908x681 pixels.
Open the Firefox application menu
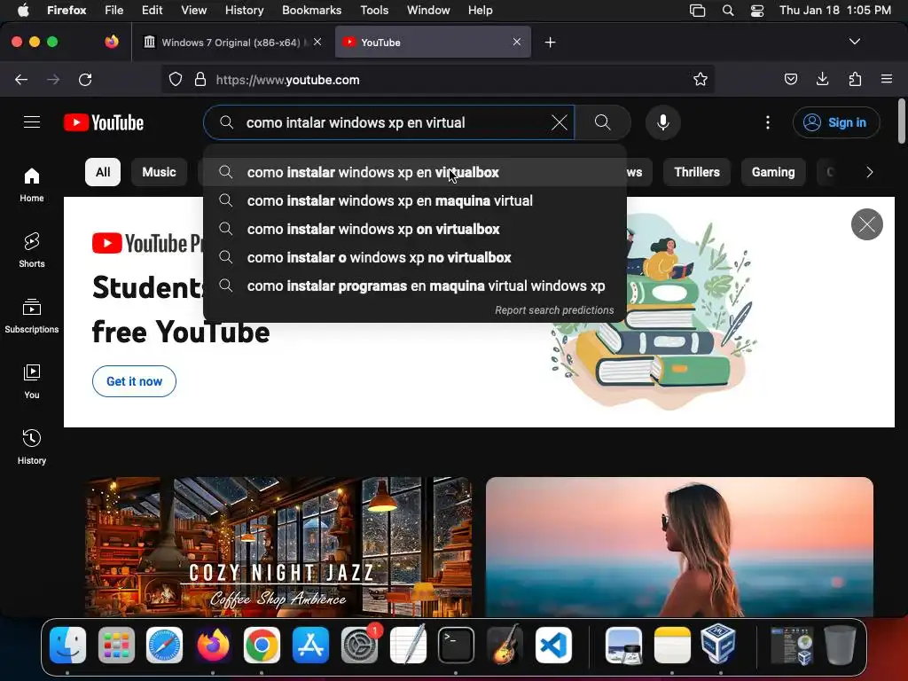[x=887, y=79]
